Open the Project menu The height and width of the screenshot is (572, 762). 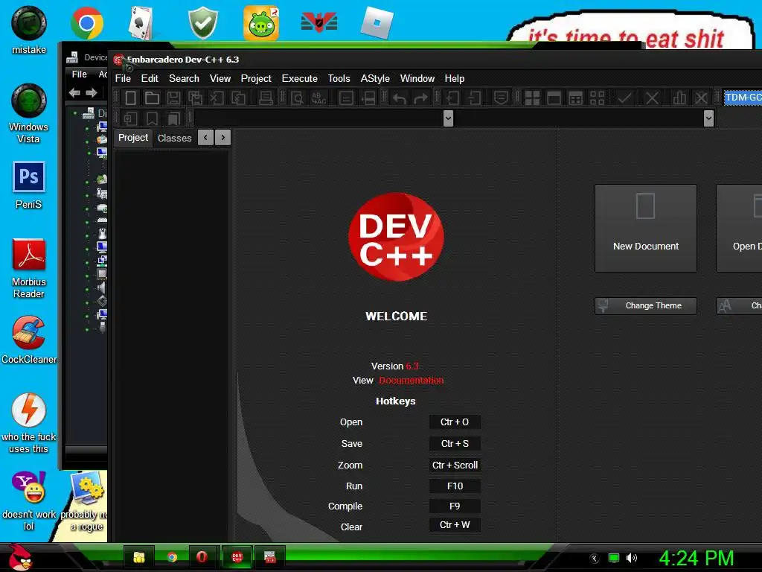point(256,78)
